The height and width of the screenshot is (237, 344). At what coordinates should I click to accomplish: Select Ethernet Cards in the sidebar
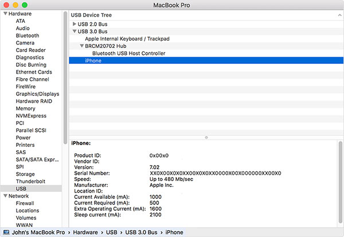[x=34, y=72]
